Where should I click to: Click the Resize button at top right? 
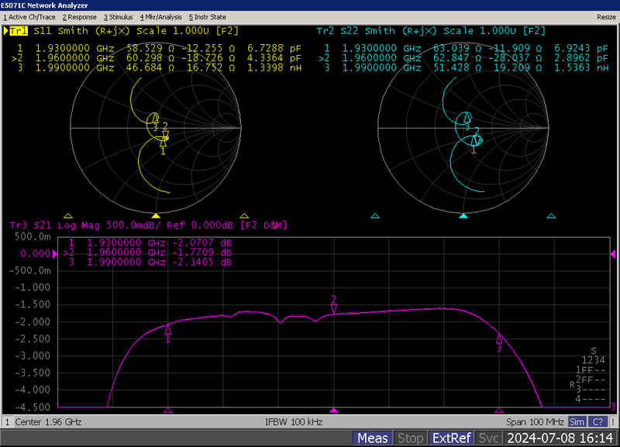(605, 16)
